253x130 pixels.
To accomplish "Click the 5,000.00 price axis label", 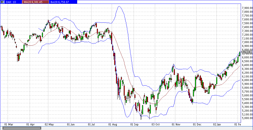I will click(247, 118).
